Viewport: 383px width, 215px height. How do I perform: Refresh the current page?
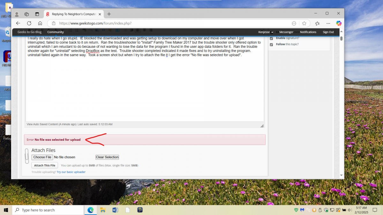pyautogui.click(x=29, y=23)
